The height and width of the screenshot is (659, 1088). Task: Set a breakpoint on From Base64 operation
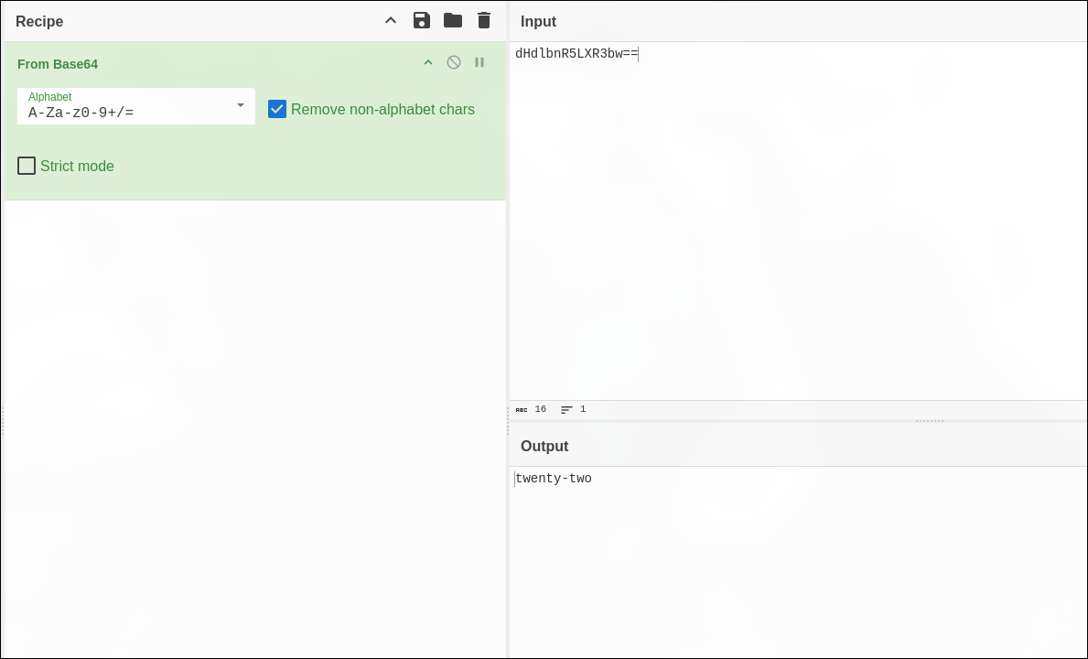pos(479,62)
